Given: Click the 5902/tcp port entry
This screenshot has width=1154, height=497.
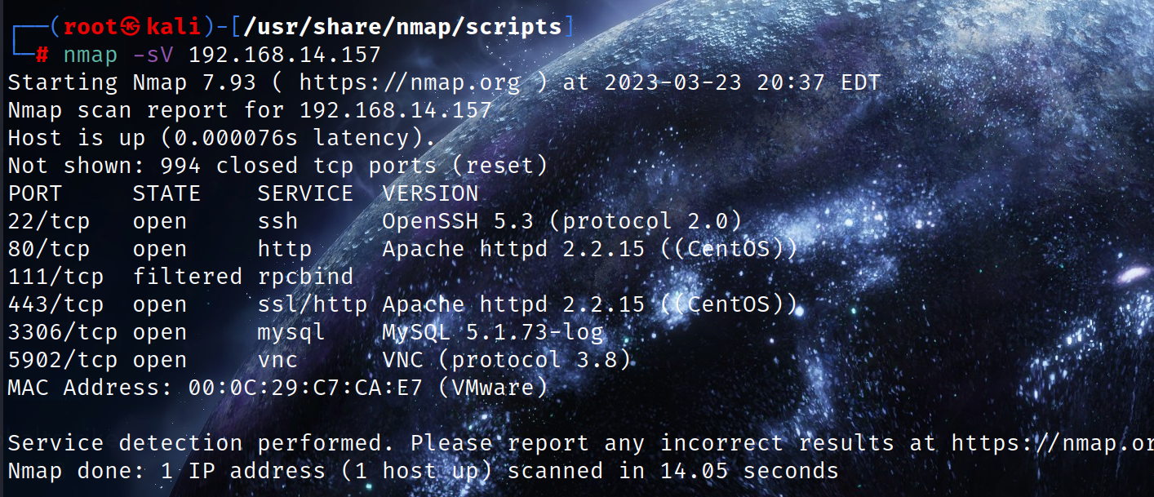Looking at the screenshot, I should (x=63, y=360).
